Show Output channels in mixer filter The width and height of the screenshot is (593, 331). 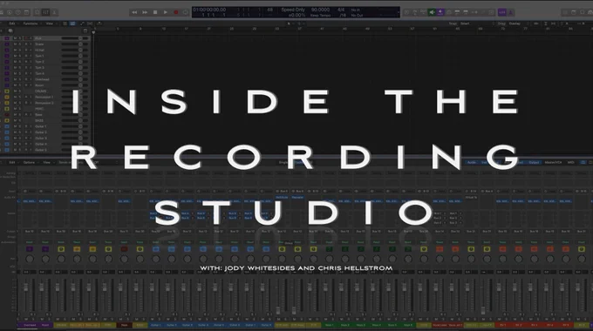tap(534, 163)
